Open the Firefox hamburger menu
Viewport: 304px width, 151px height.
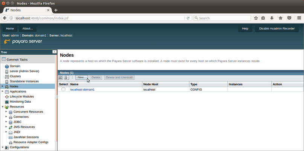pos(299,18)
